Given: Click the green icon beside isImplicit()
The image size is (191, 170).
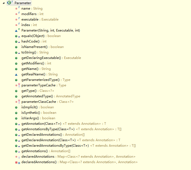Looking at the screenshot, I should point(16,107).
